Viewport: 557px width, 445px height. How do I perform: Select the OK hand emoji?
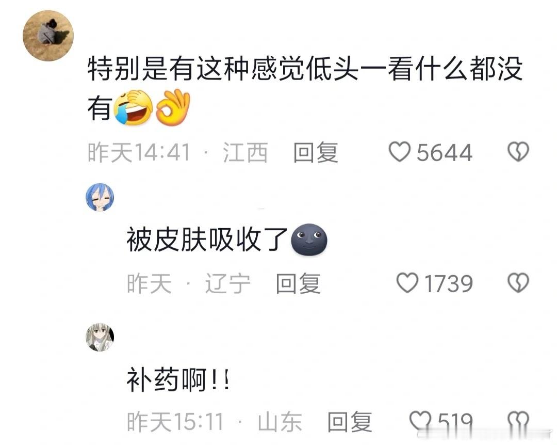click(173, 108)
